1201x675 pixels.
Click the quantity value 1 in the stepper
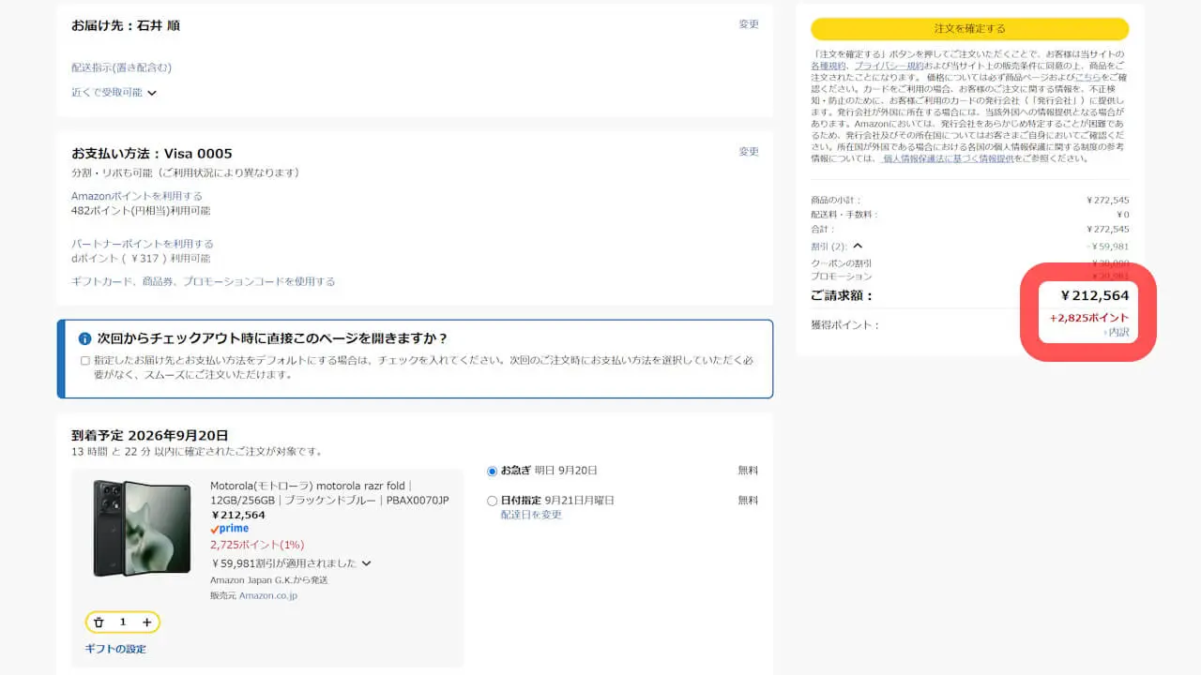(x=123, y=622)
